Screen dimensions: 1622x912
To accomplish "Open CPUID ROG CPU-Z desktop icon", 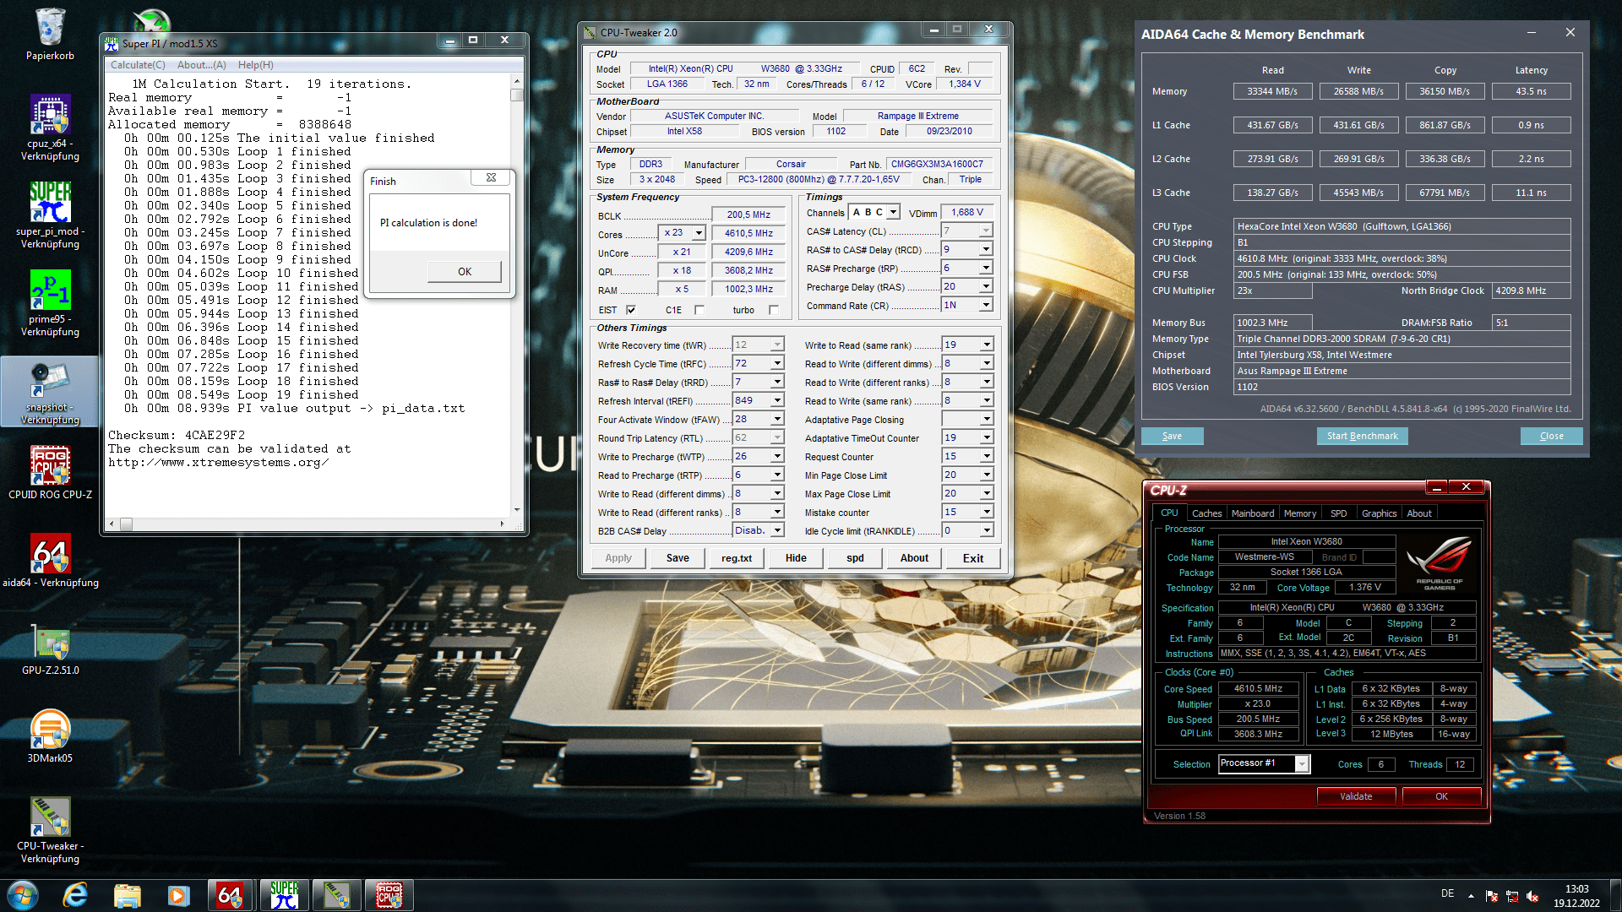I will 50,473.
